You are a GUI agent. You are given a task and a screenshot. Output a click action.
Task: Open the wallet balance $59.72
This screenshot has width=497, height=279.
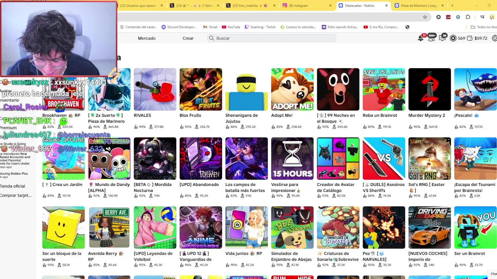477,38
